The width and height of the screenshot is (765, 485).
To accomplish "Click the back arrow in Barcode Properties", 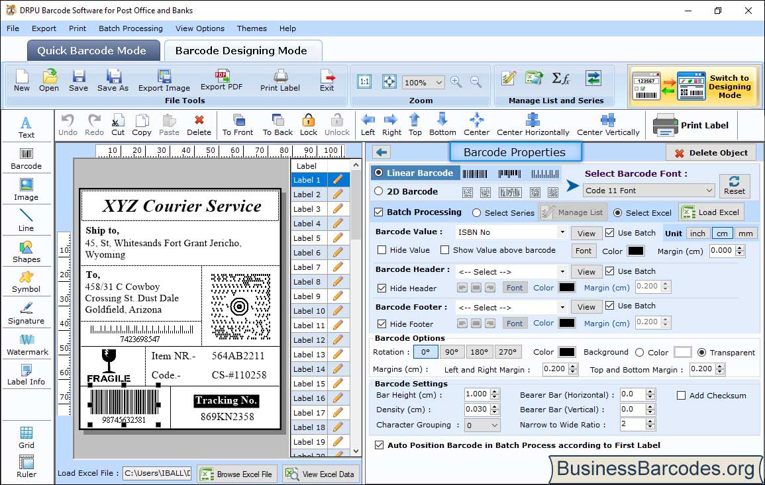I will click(382, 153).
